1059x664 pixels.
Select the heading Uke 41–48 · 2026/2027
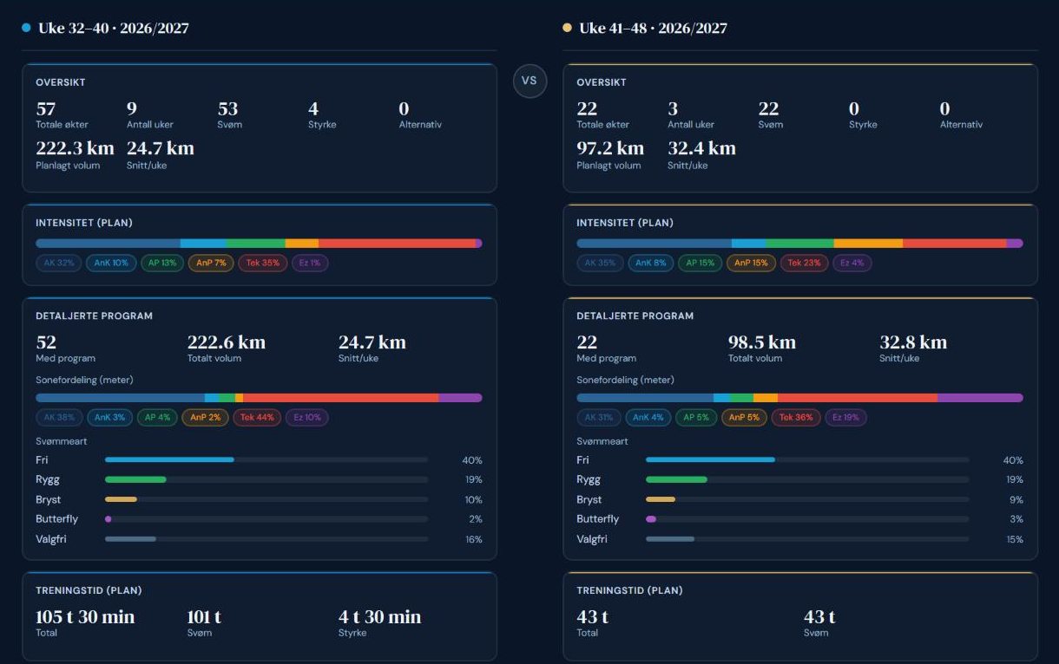click(653, 28)
